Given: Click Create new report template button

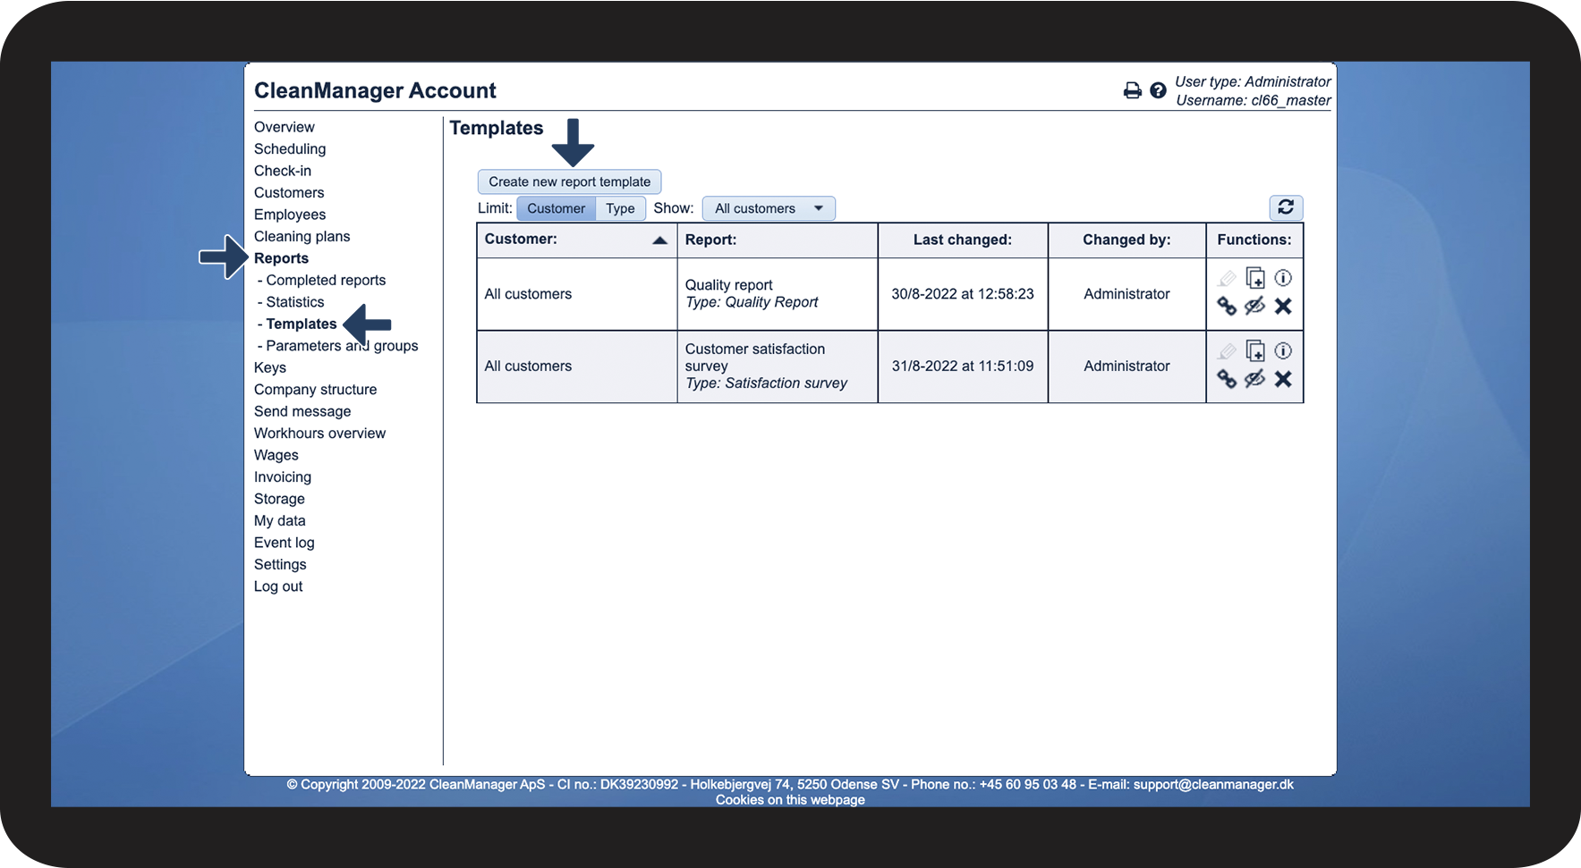Looking at the screenshot, I should 570,181.
